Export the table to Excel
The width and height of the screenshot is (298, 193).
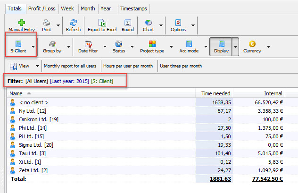click(x=101, y=23)
